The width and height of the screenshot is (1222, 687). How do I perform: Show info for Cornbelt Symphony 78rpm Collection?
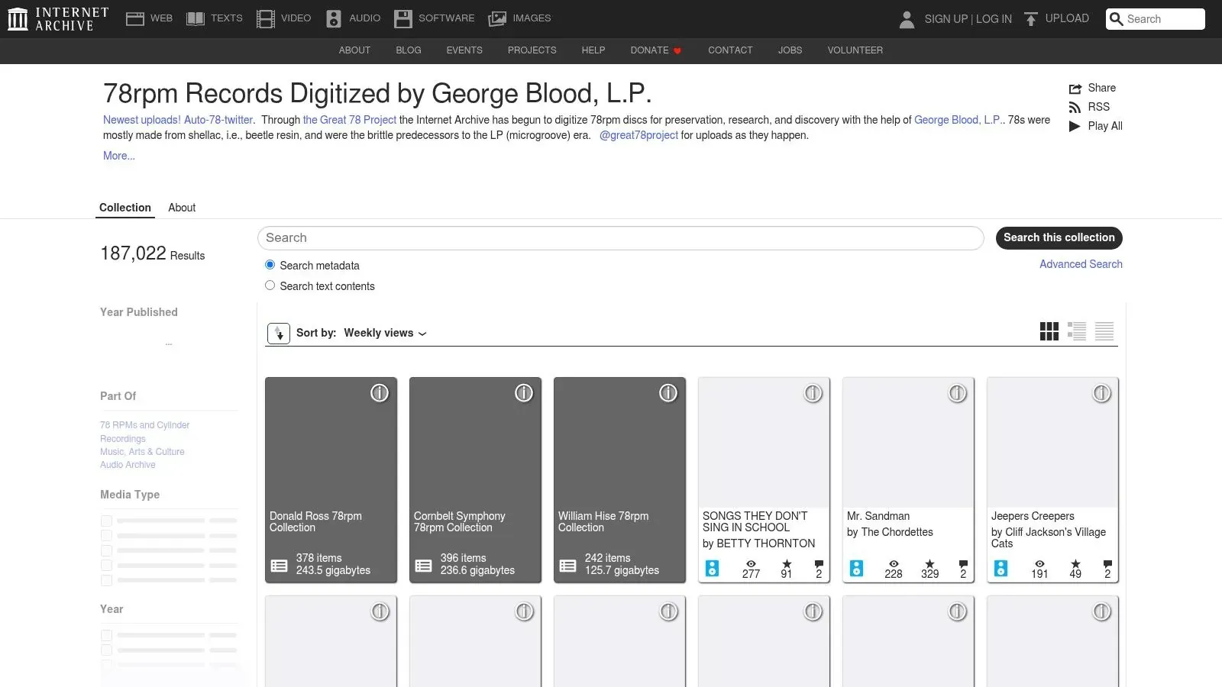pyautogui.click(x=524, y=393)
